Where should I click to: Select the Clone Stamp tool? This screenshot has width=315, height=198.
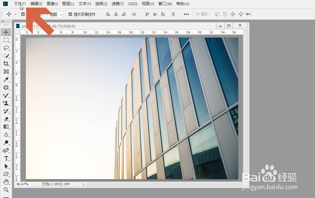tap(6, 103)
